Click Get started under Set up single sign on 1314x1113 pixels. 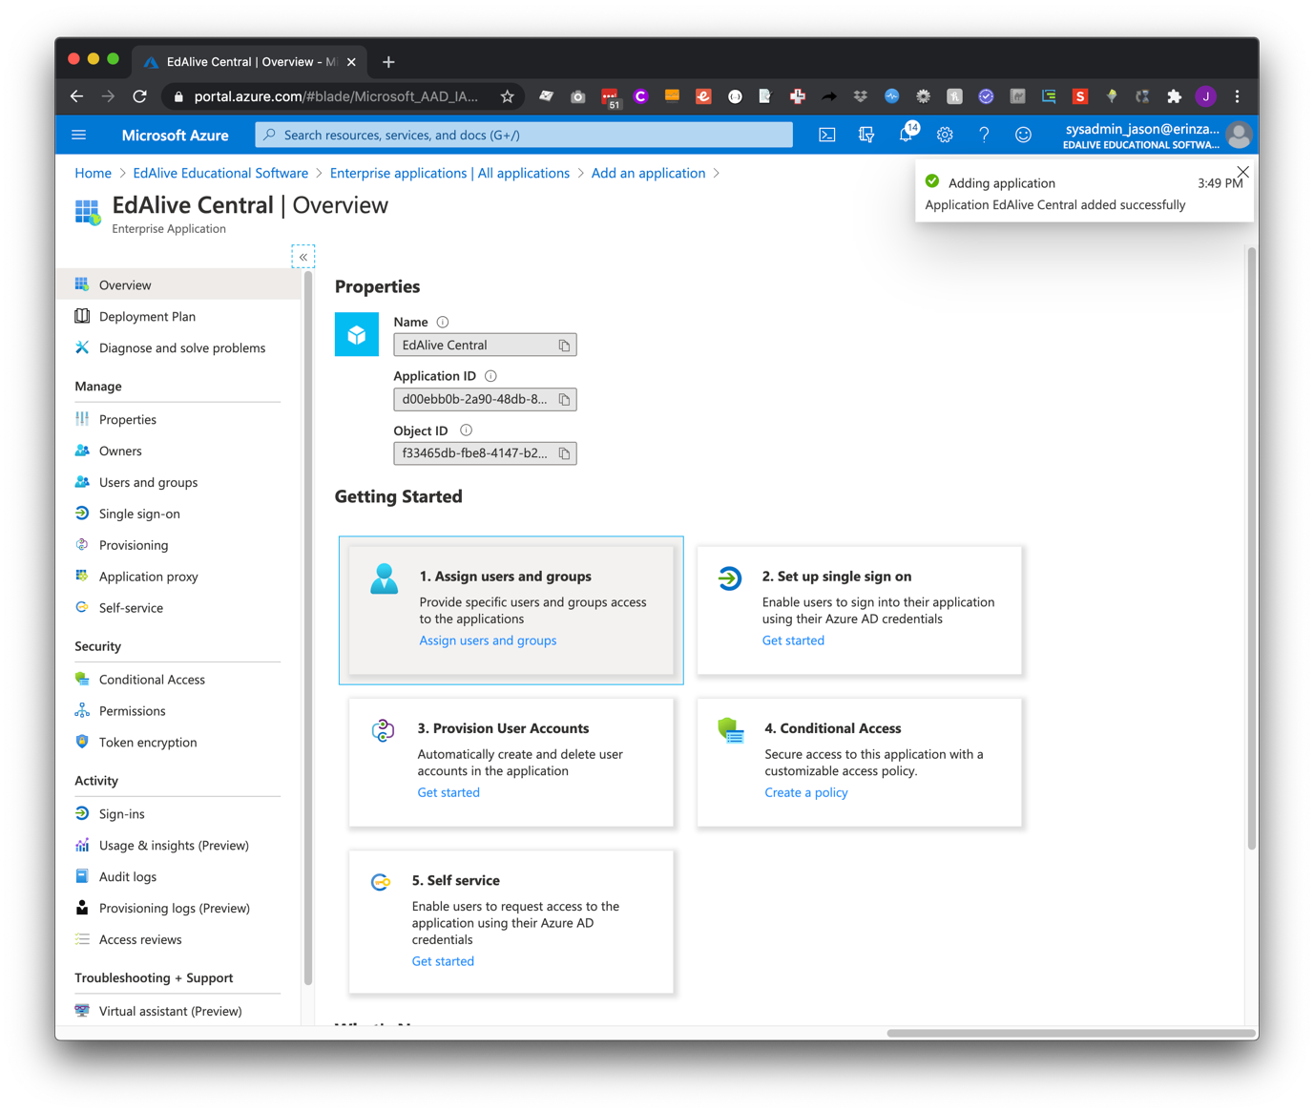[793, 640]
